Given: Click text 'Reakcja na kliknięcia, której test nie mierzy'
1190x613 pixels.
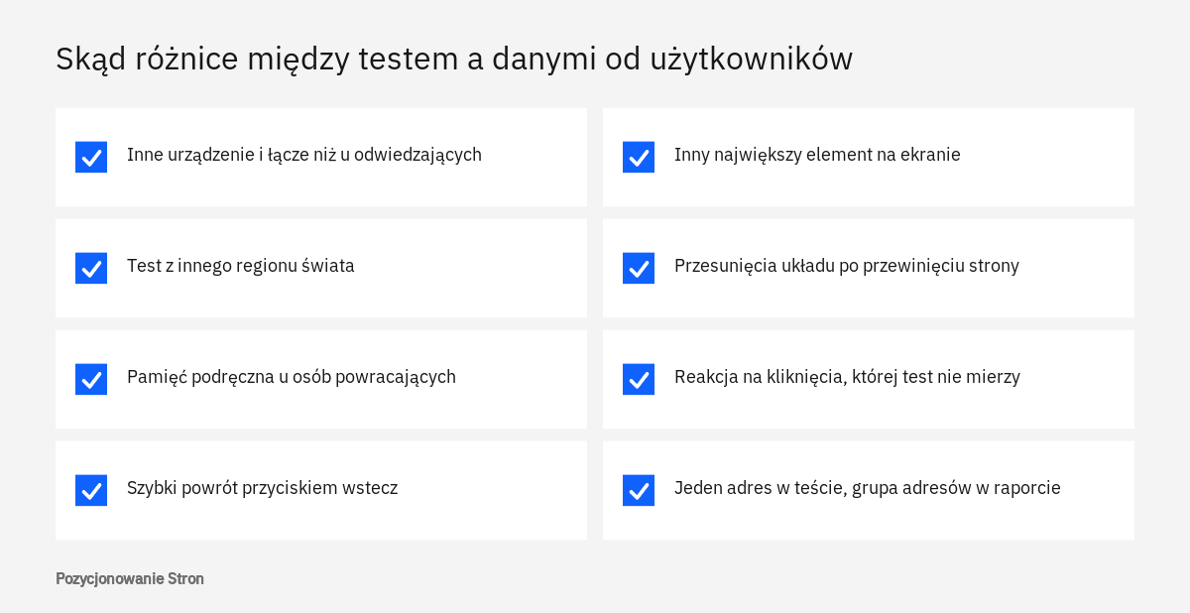Looking at the screenshot, I should pyautogui.click(x=847, y=377).
